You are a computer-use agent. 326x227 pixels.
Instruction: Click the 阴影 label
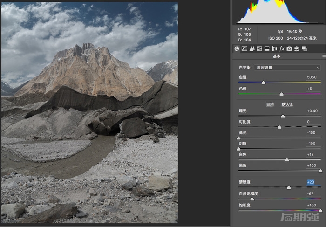243,144
